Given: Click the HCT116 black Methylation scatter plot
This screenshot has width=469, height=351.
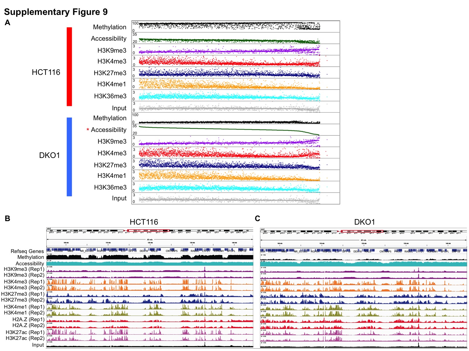Looking at the screenshot, I should click(x=229, y=26).
